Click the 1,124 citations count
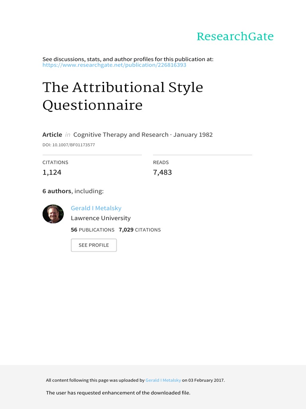 [x=52, y=173]
